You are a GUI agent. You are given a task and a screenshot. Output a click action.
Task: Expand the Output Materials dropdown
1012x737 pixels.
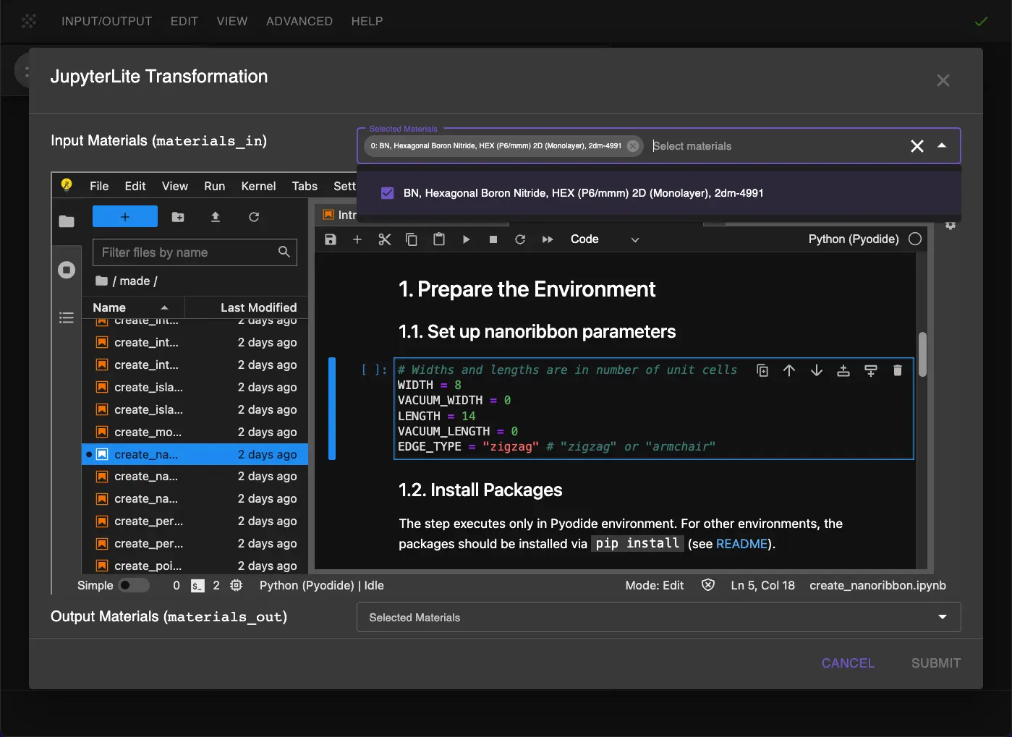pyautogui.click(x=942, y=617)
